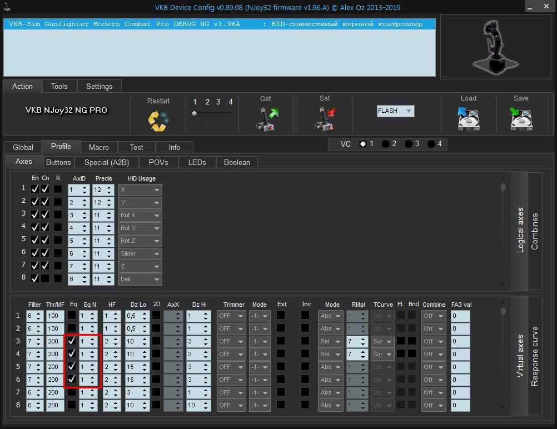Switch to the Macro tab

(99, 147)
